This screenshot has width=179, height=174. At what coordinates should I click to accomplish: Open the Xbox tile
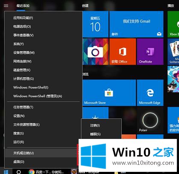pyautogui.click(x=173, y=24)
